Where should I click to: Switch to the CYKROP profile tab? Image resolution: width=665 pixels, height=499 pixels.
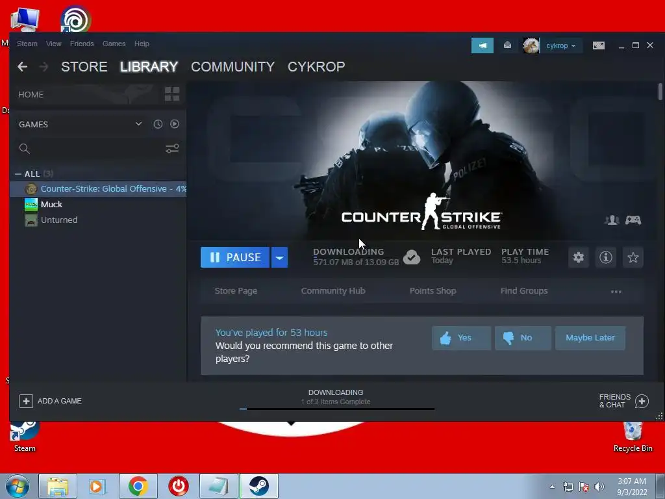pyautogui.click(x=316, y=67)
